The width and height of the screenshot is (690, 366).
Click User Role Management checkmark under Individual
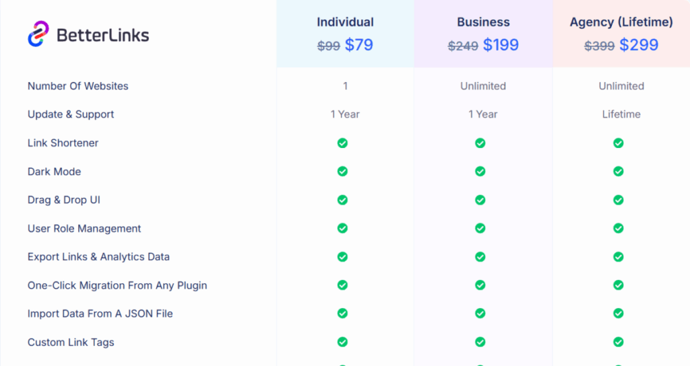click(342, 229)
